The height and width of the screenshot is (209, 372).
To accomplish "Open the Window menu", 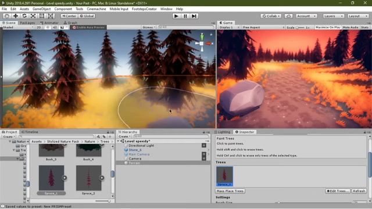I will 166,9.
